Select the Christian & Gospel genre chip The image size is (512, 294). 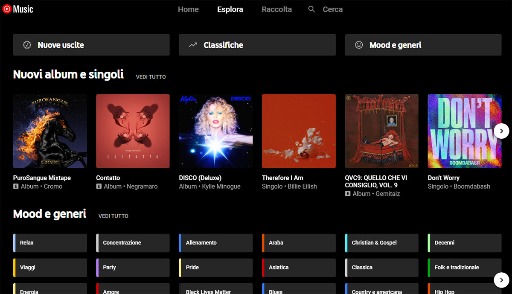(382, 243)
